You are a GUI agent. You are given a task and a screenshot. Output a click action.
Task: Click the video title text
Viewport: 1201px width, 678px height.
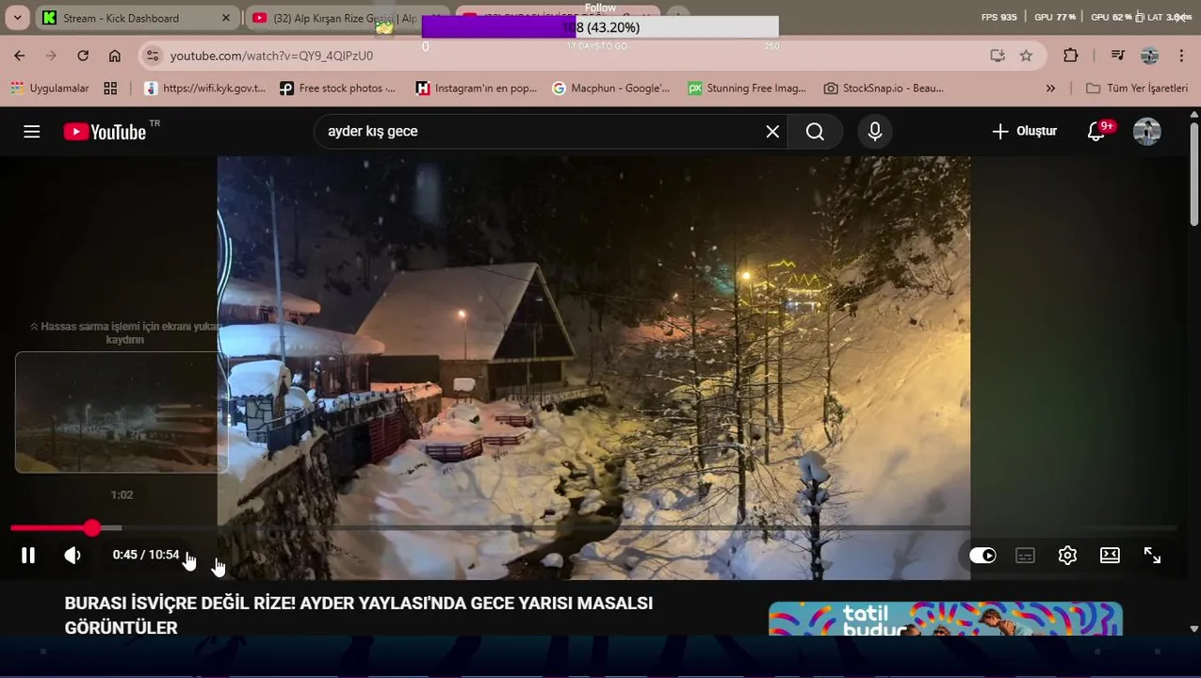(359, 615)
